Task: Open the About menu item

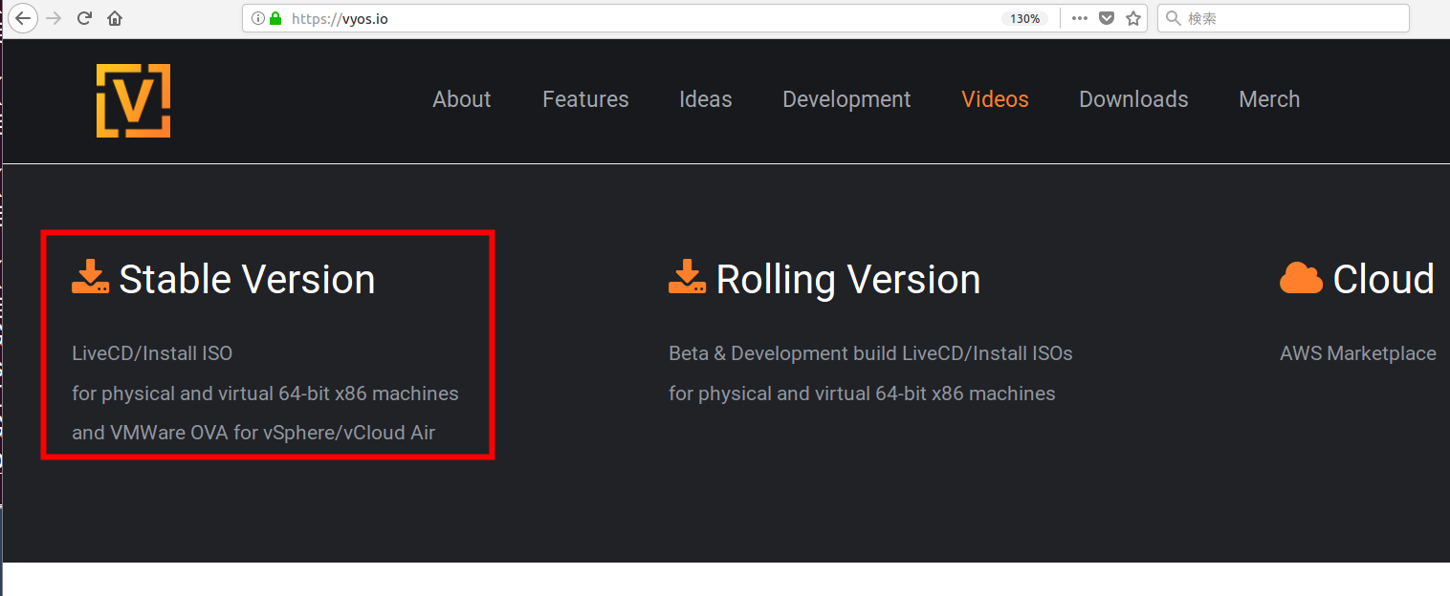Action: pyautogui.click(x=462, y=99)
